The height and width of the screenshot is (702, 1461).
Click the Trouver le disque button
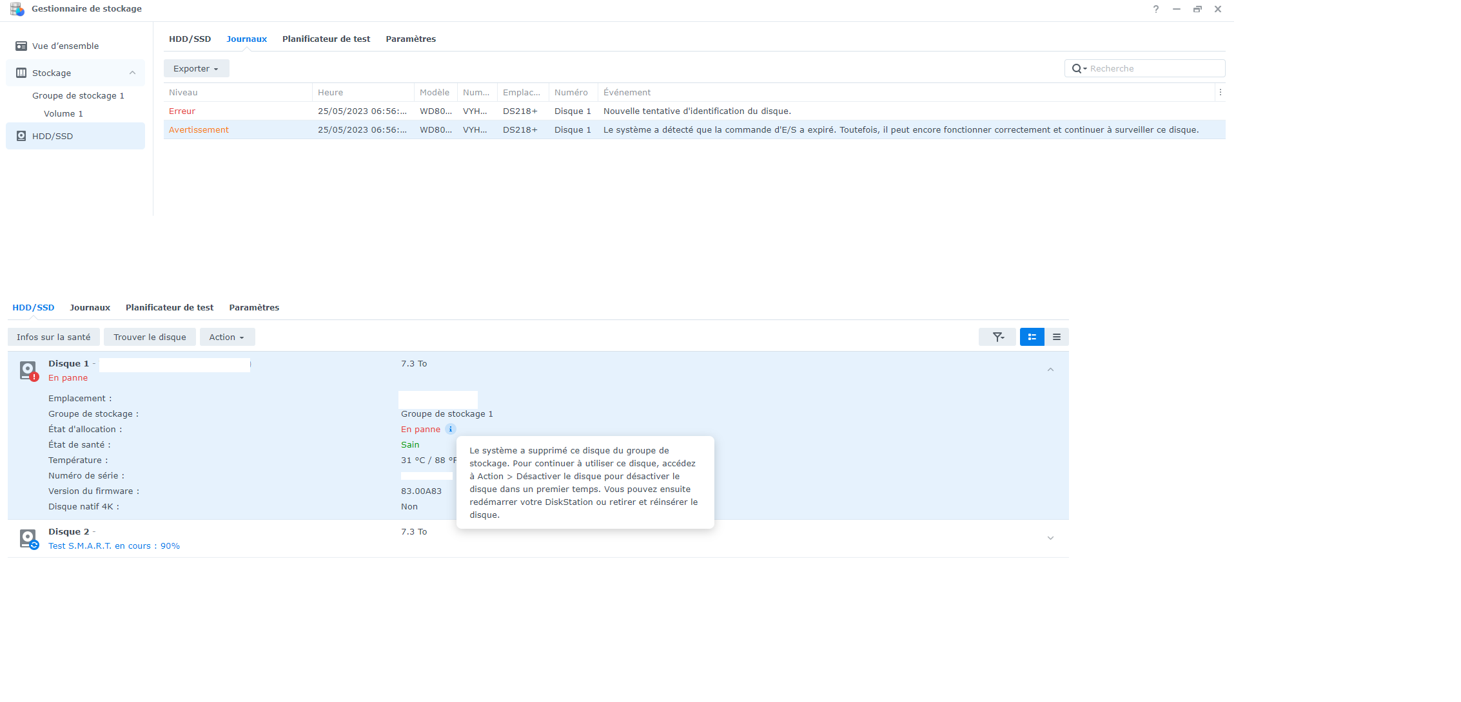tap(150, 337)
